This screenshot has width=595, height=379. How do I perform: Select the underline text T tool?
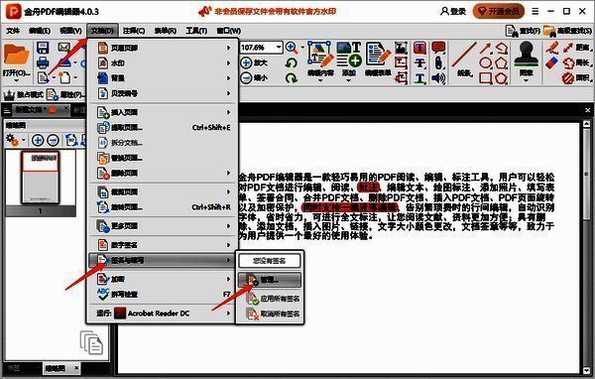(x=419, y=78)
